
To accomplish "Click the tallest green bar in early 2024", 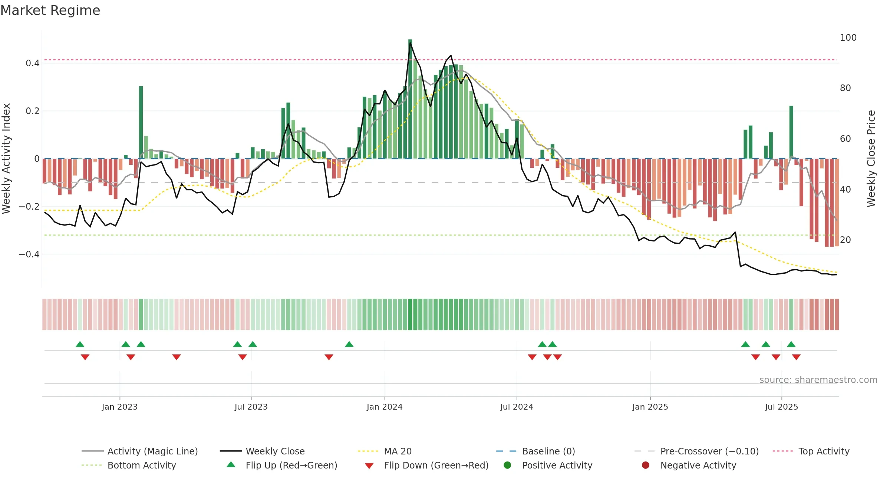I will coord(410,99).
